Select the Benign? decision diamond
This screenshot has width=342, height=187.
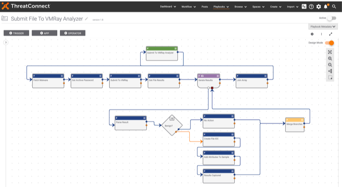point(172,125)
